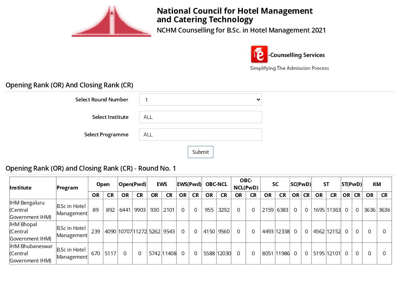Click Bhopal SC opening rank 4493

(268, 232)
